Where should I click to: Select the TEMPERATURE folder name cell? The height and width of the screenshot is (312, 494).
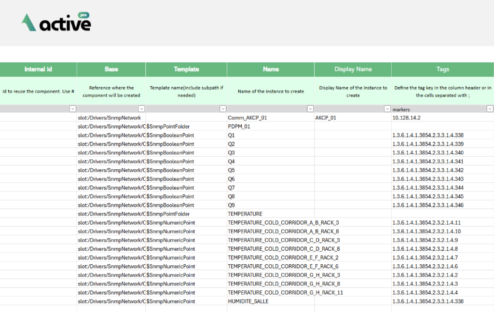point(245,214)
